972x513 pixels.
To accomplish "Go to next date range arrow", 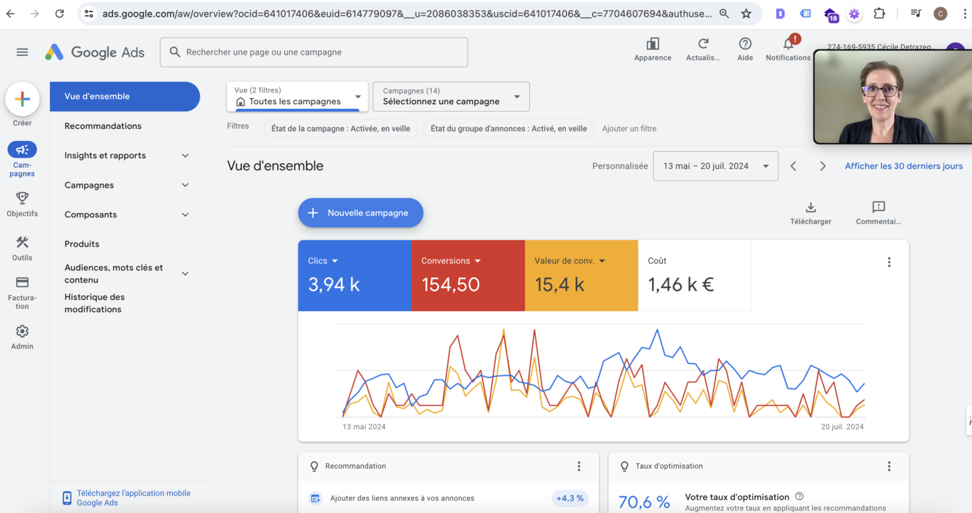I will click(823, 166).
